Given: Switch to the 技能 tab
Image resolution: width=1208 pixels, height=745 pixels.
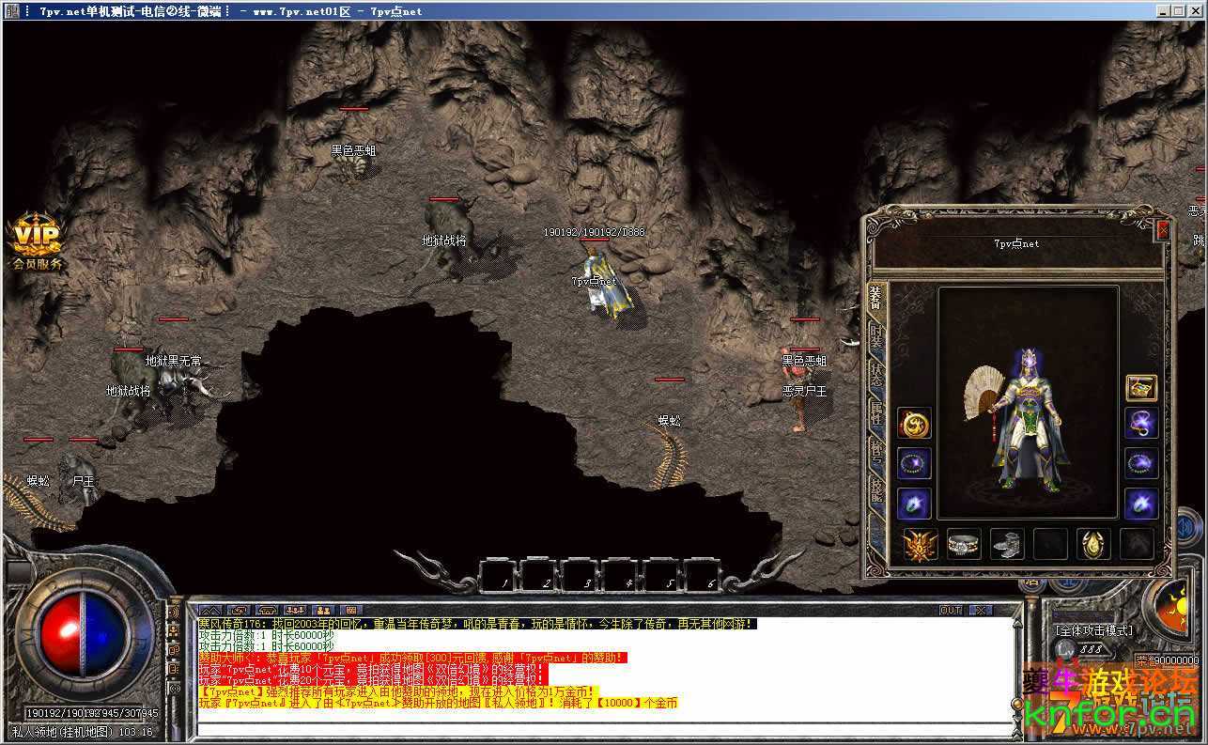Looking at the screenshot, I should click(x=875, y=489).
